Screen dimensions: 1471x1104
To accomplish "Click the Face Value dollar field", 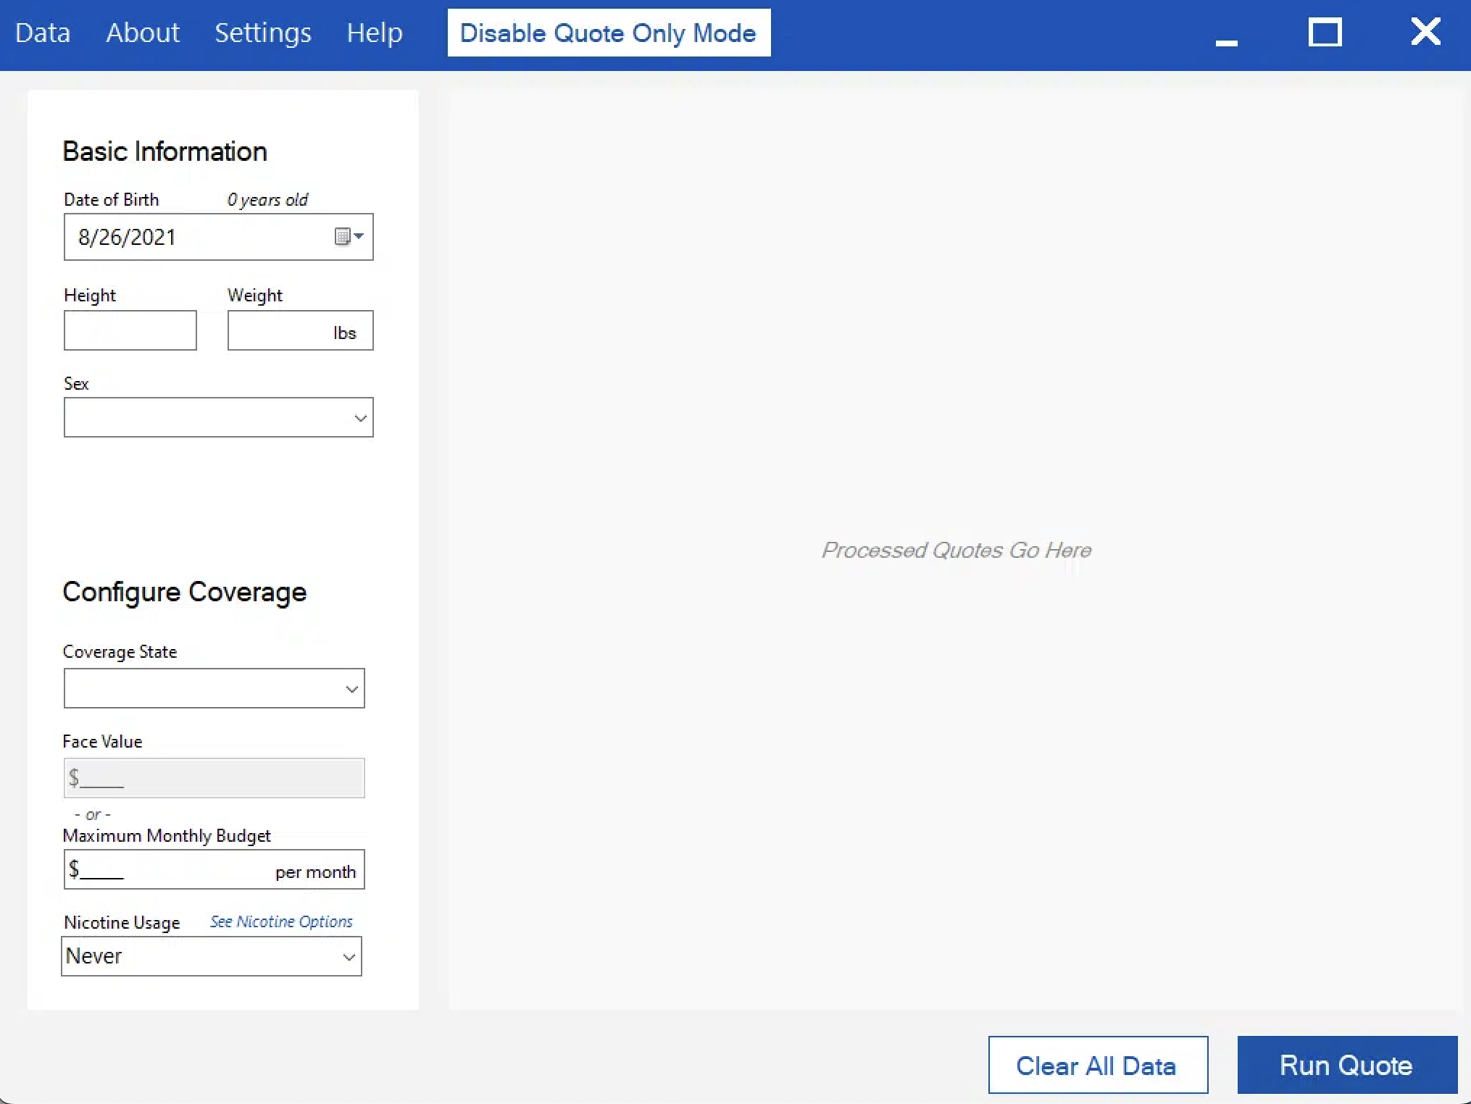I will pos(214,779).
